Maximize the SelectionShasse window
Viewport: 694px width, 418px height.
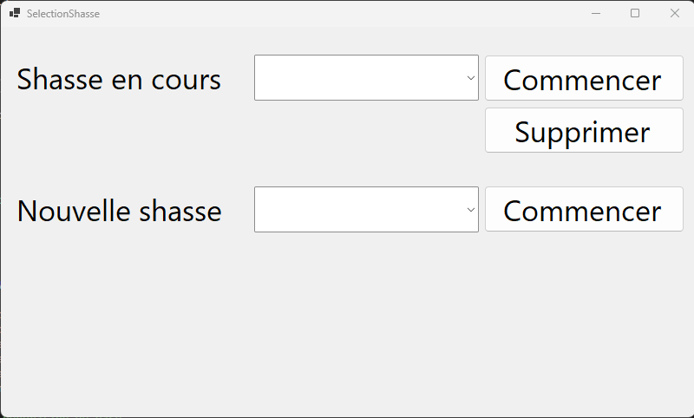point(635,13)
